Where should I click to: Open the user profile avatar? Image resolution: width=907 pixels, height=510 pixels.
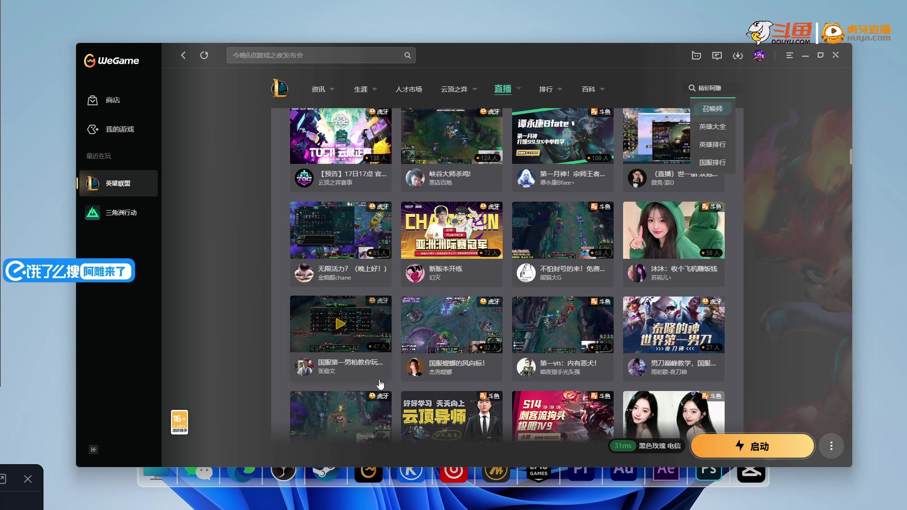(x=759, y=55)
